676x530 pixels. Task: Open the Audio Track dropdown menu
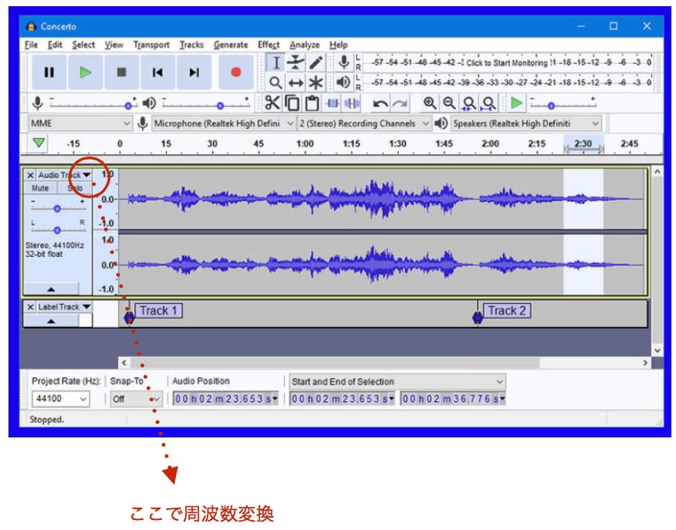(65, 175)
